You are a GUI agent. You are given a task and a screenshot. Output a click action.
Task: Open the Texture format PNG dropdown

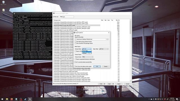87,57
